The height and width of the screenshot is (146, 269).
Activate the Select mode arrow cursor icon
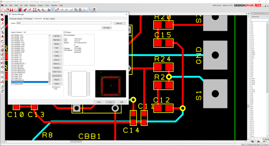(90, 10)
